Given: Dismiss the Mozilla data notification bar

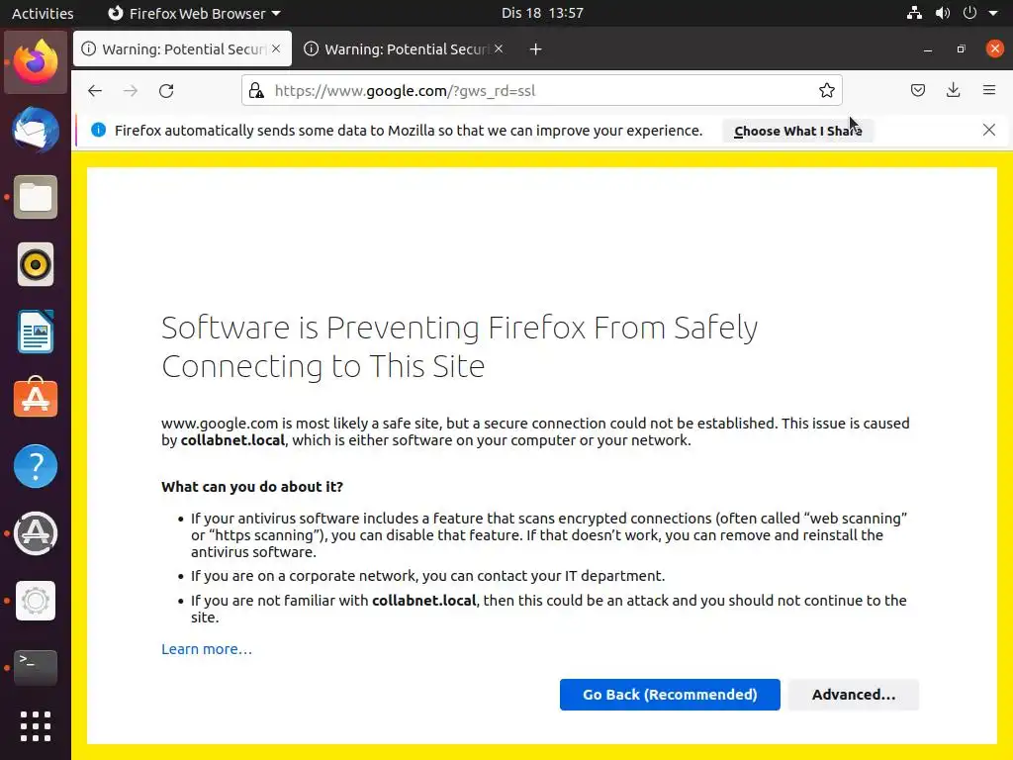Looking at the screenshot, I should point(988,130).
